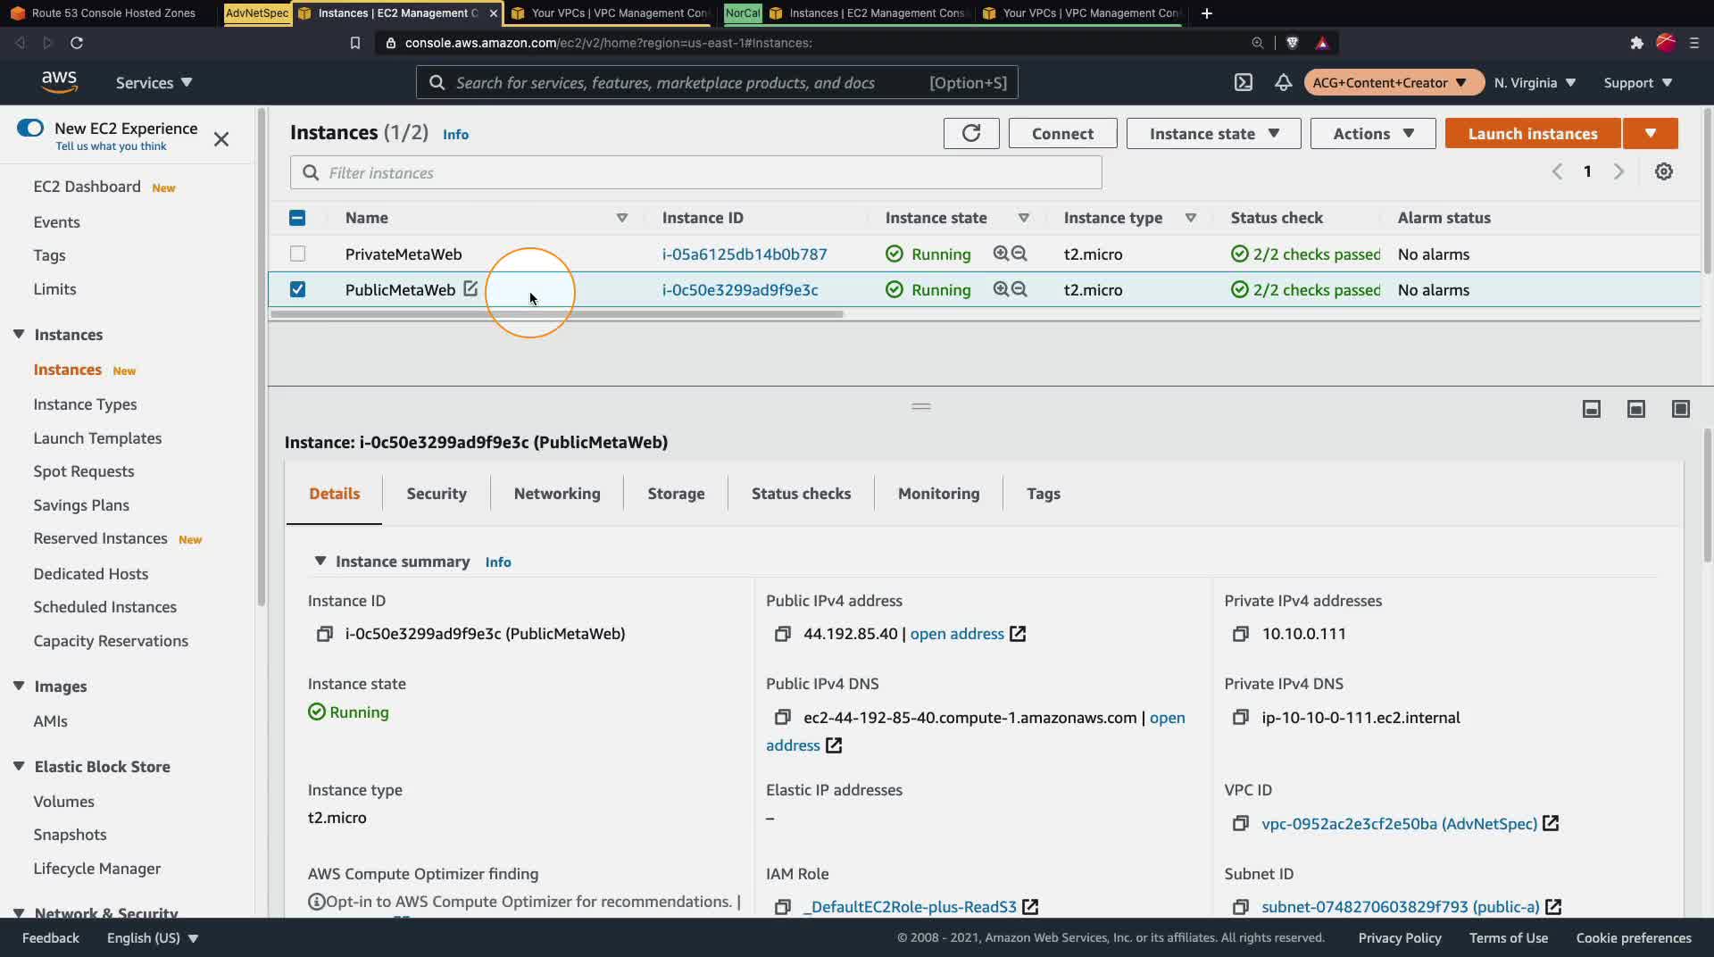Copy the Subnet ID

click(x=1241, y=907)
